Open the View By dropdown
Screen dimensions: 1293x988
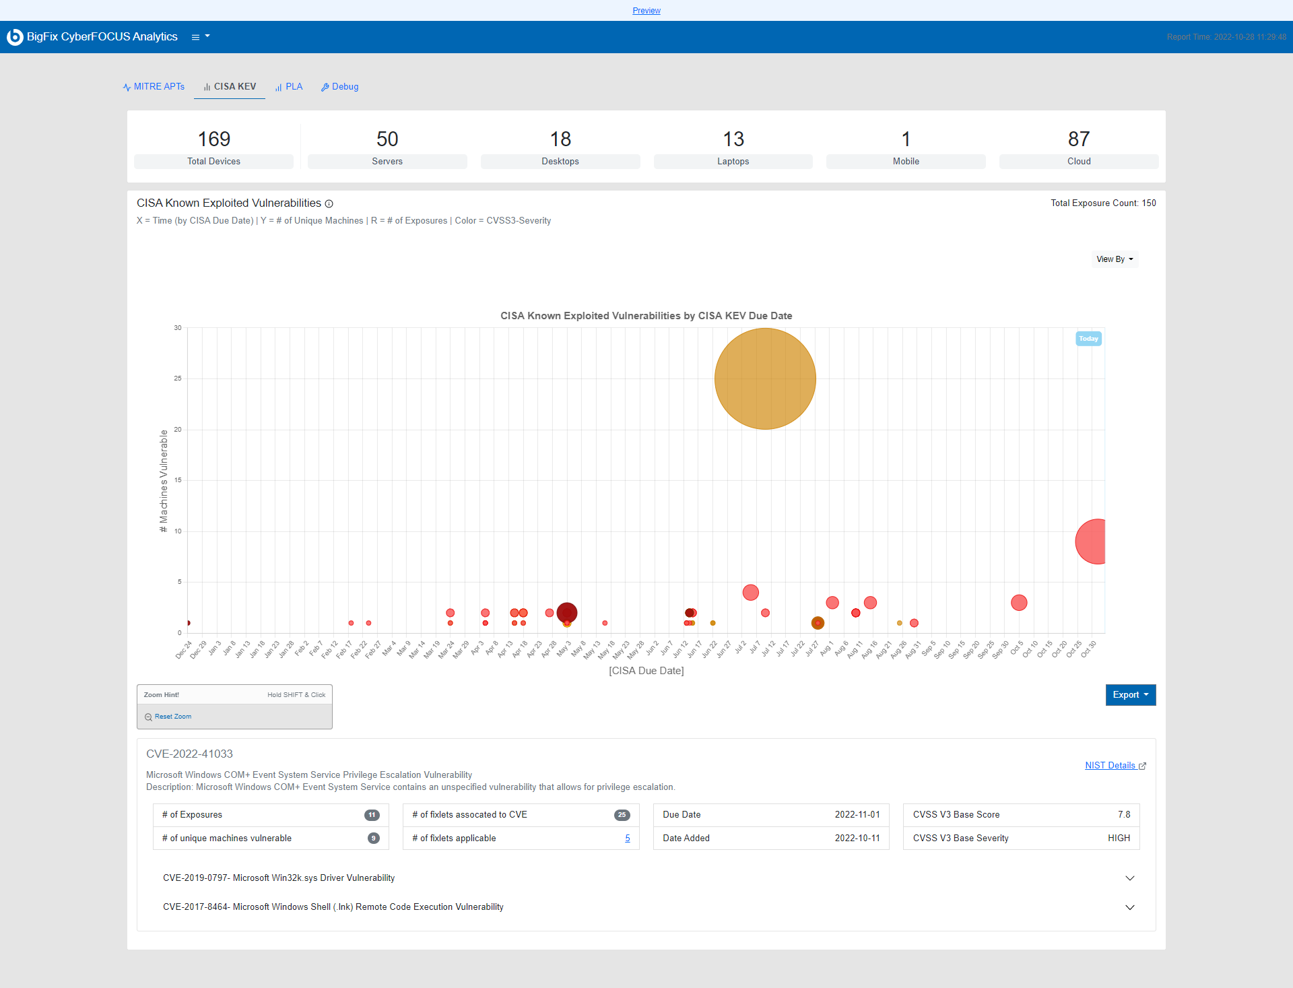[1115, 259]
